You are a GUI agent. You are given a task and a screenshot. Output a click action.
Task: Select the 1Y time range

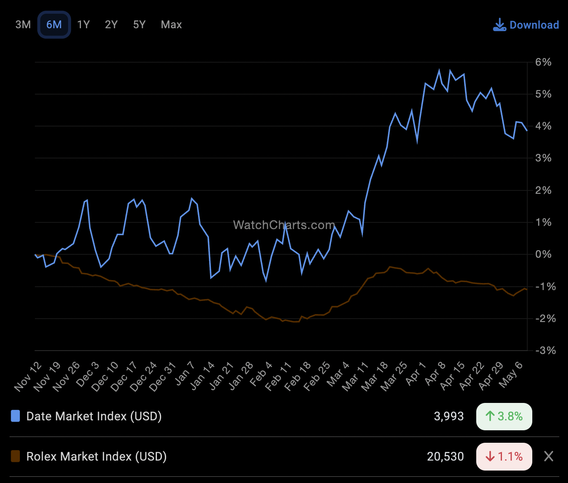(x=83, y=24)
